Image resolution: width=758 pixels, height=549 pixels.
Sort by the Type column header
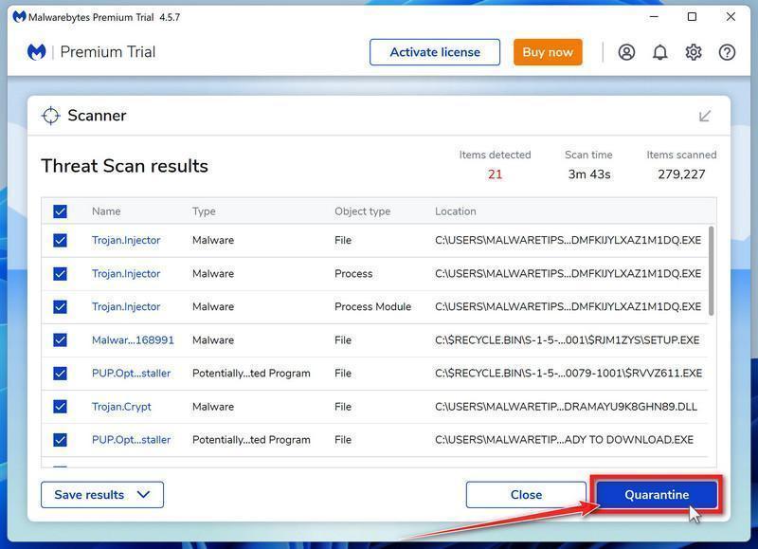click(204, 211)
